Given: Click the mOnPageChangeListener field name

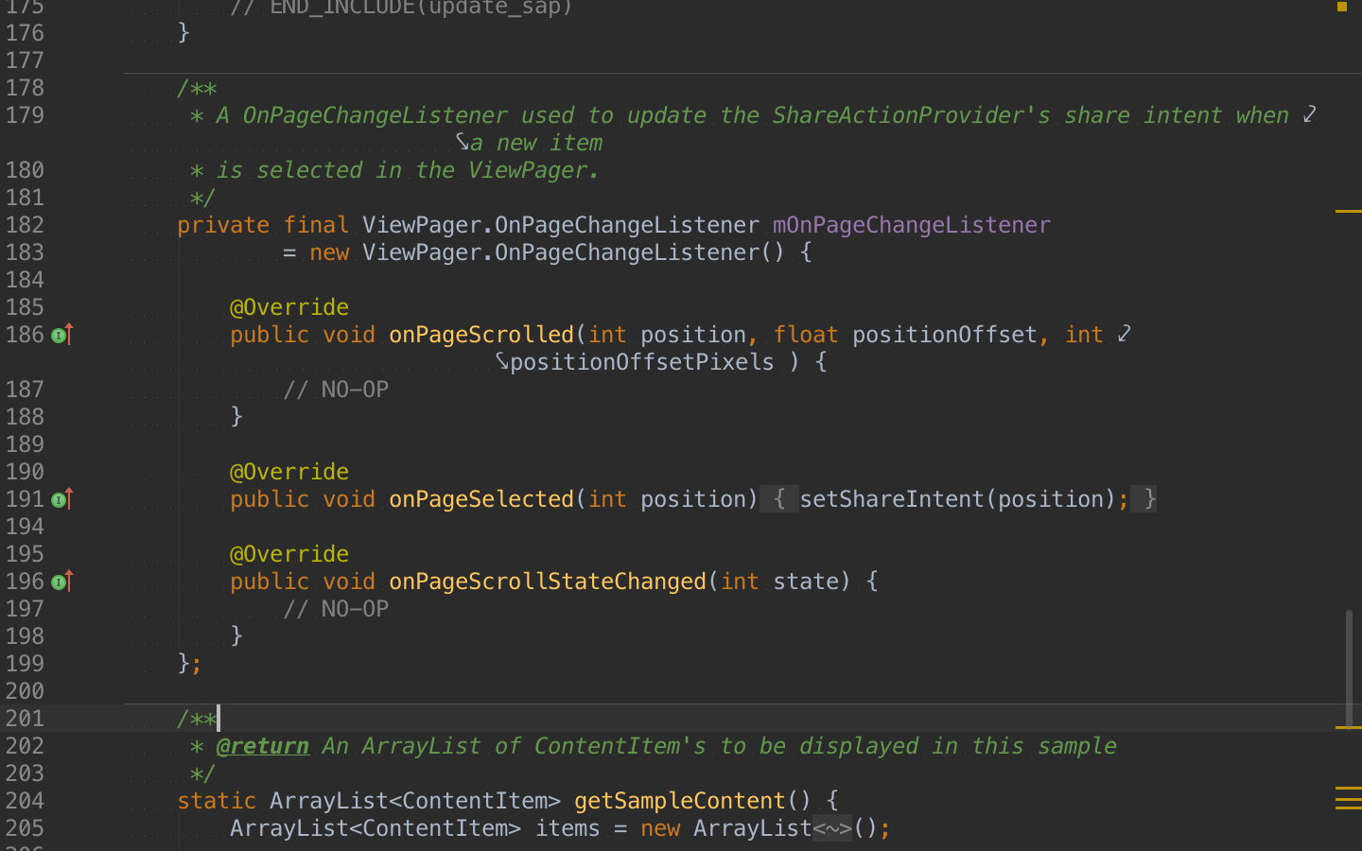Looking at the screenshot, I should pos(911,225).
